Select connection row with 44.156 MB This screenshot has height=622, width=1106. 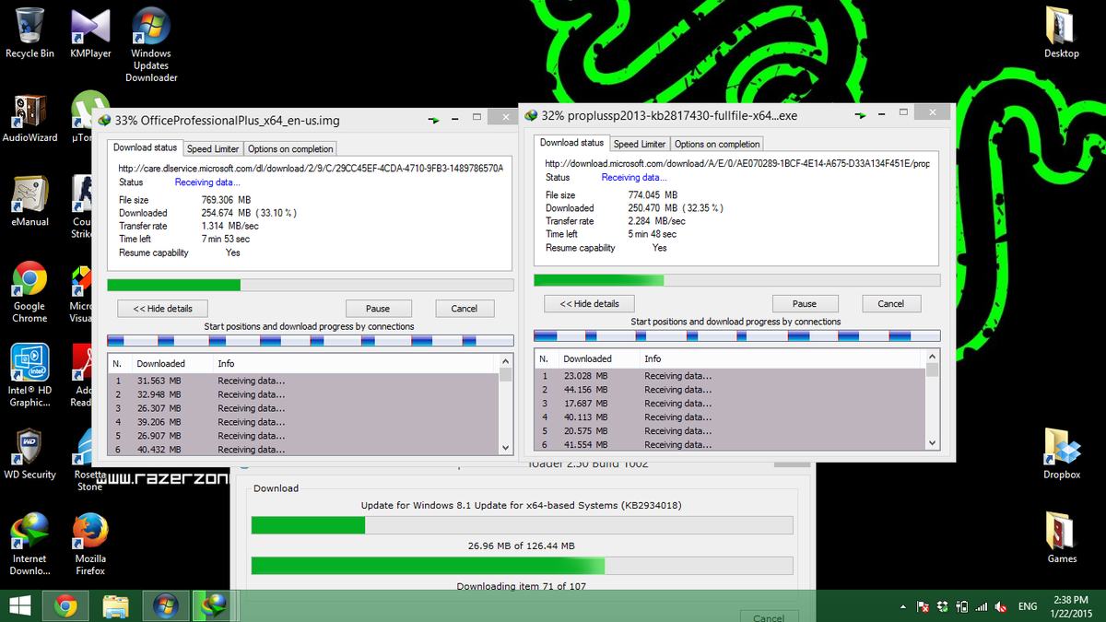[730, 390]
